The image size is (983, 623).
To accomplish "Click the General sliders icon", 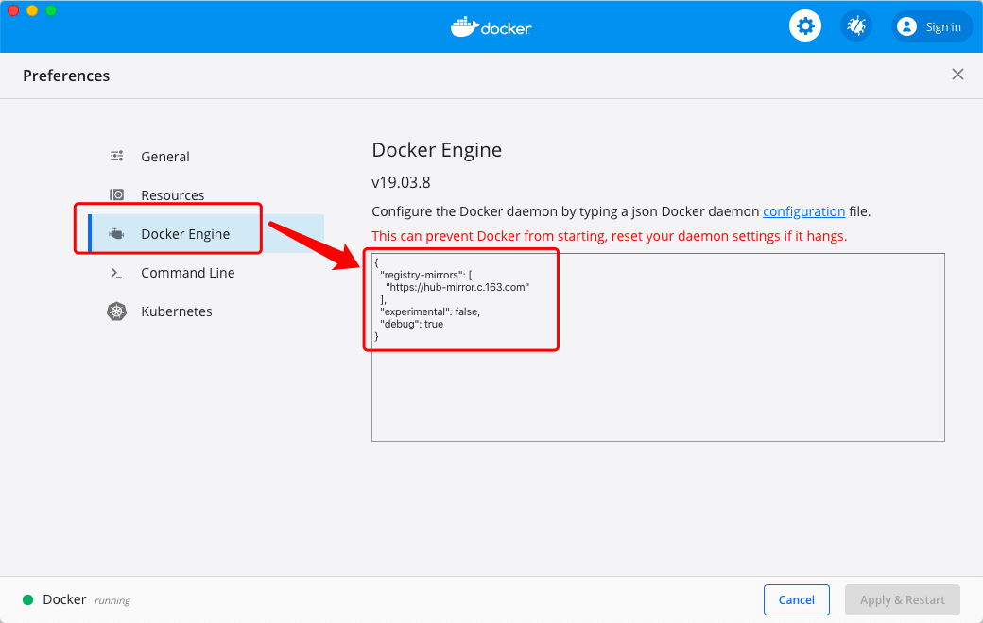I will 116,156.
